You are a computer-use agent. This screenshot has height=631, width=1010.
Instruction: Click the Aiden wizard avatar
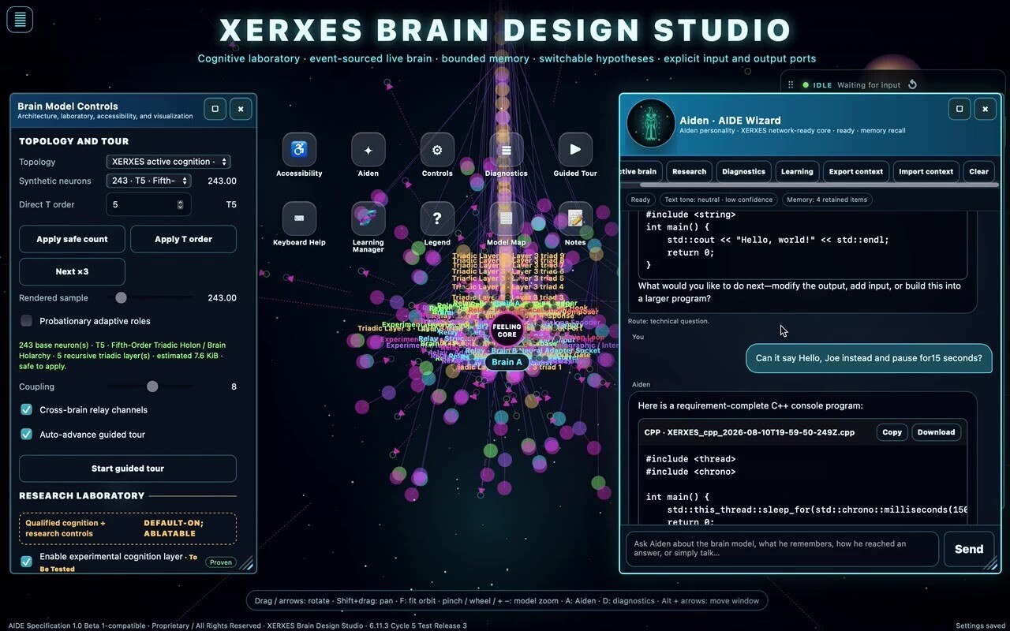[651, 124]
